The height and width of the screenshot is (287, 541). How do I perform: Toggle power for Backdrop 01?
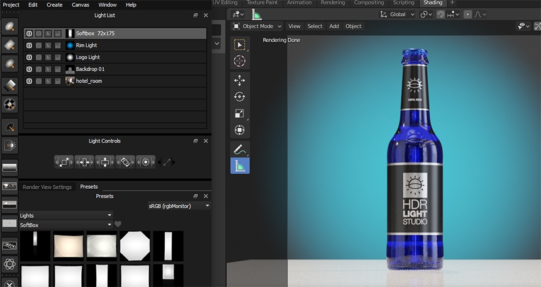click(x=30, y=69)
